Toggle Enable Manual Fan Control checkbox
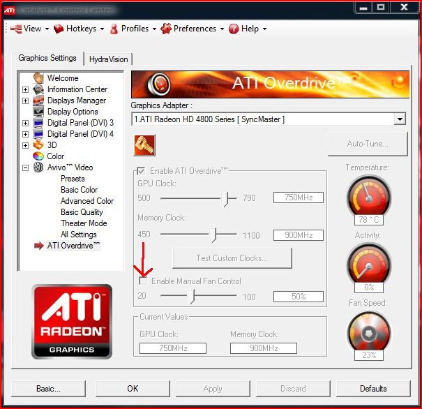 [x=143, y=281]
